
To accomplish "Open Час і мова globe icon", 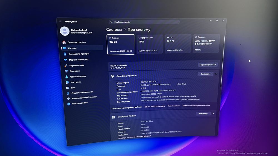I will pos(67,82).
